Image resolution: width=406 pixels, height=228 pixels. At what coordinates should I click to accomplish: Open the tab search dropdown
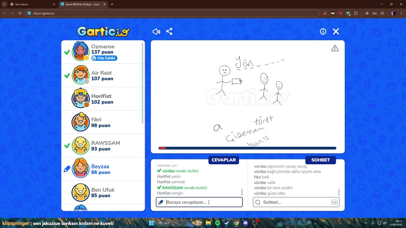[x=4, y=4]
